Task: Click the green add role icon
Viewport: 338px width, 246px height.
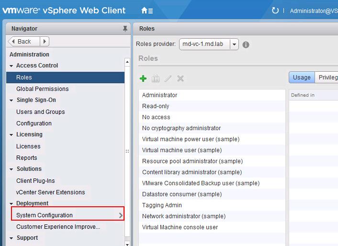Action: pyautogui.click(x=143, y=78)
